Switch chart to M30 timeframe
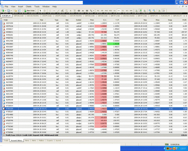188x151 pixels. pos(111,11)
